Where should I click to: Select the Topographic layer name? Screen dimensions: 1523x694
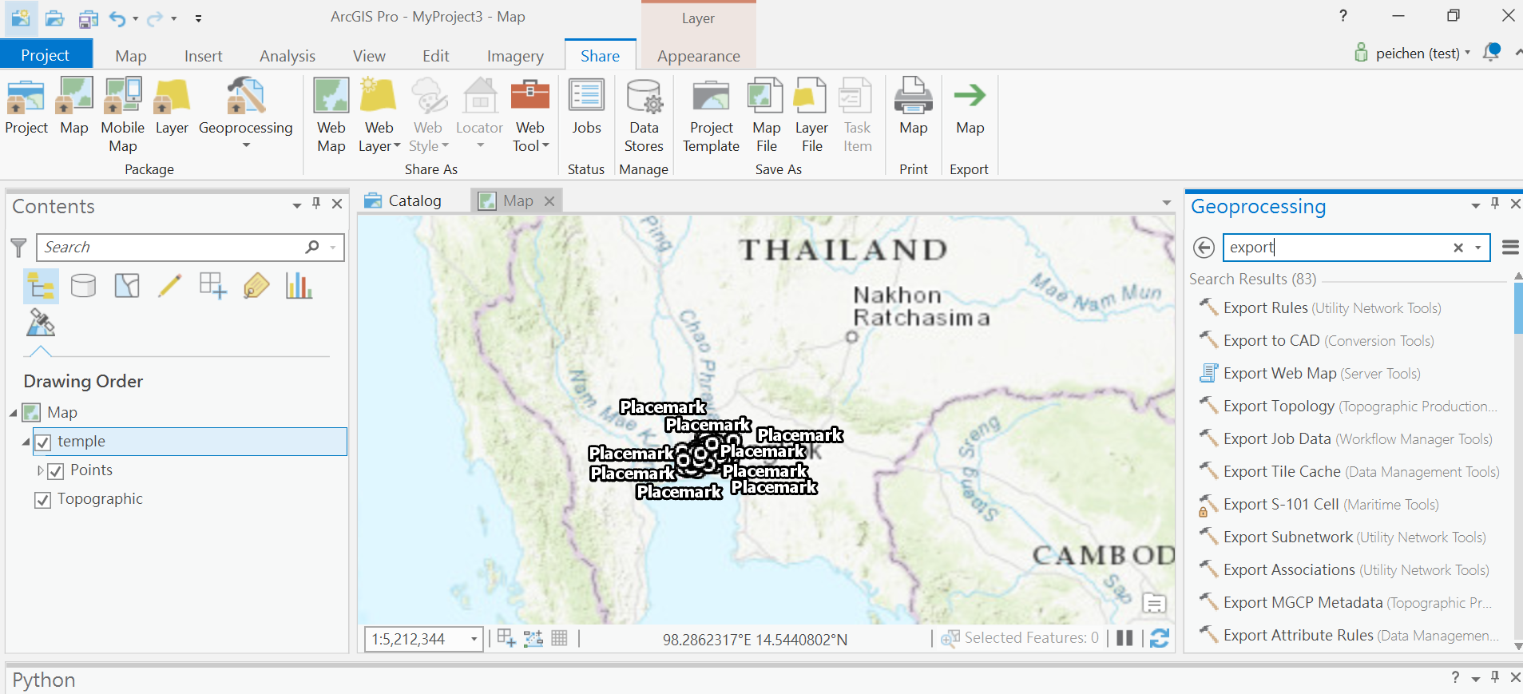pos(100,499)
